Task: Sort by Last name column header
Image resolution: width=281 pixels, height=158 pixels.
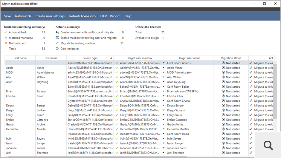Action: tap(51, 58)
